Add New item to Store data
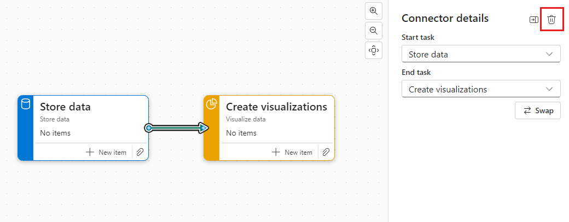Viewport: 569px width, 222px height. click(x=106, y=152)
